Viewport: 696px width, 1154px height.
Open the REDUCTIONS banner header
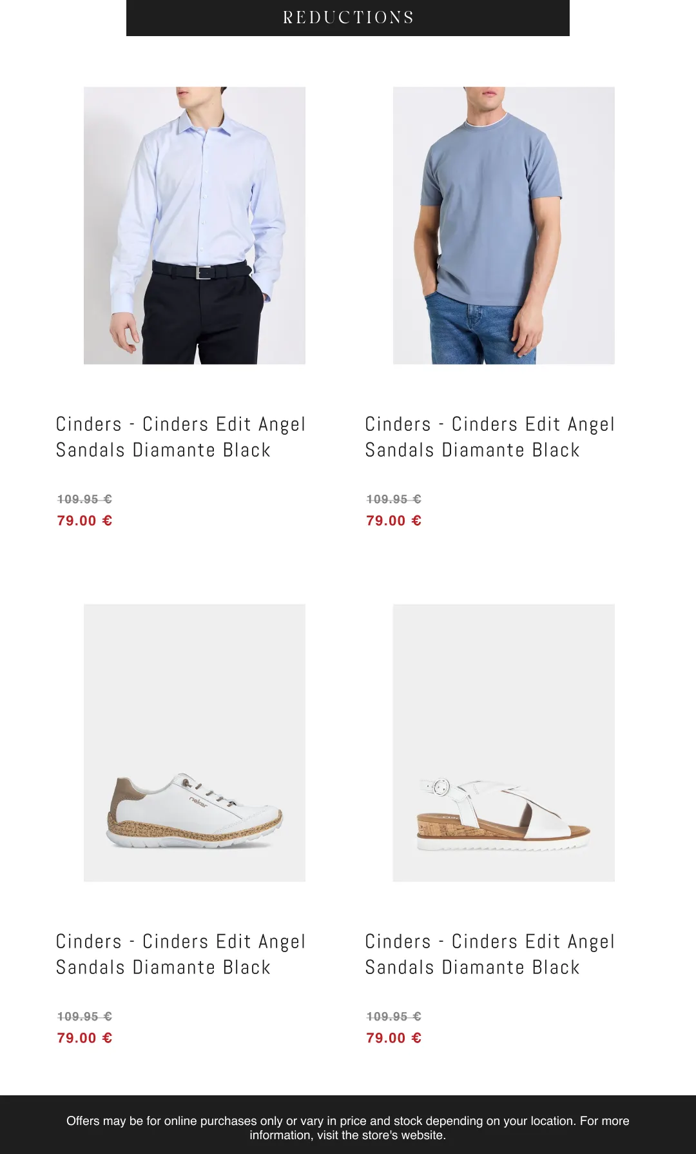pyautogui.click(x=348, y=18)
